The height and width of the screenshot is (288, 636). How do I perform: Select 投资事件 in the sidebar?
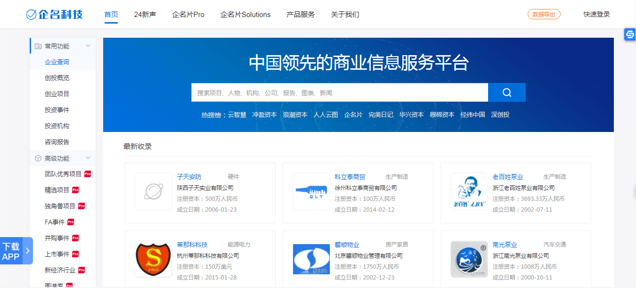[x=57, y=110]
